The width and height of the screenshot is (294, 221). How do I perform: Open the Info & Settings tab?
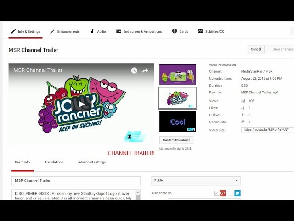click(x=26, y=32)
